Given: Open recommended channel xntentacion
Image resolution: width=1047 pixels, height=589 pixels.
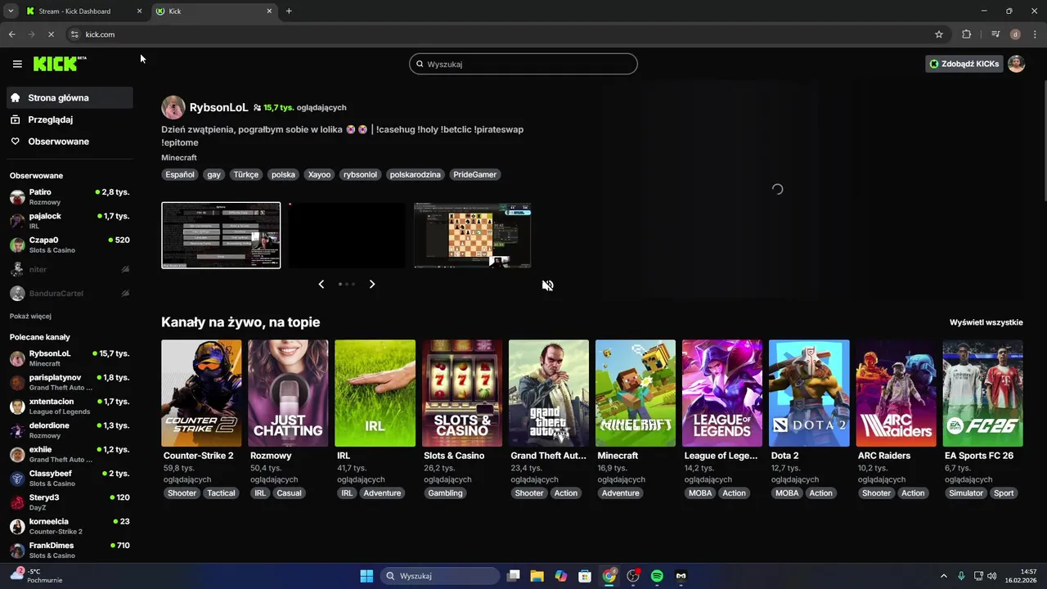Looking at the screenshot, I should [x=70, y=406].
